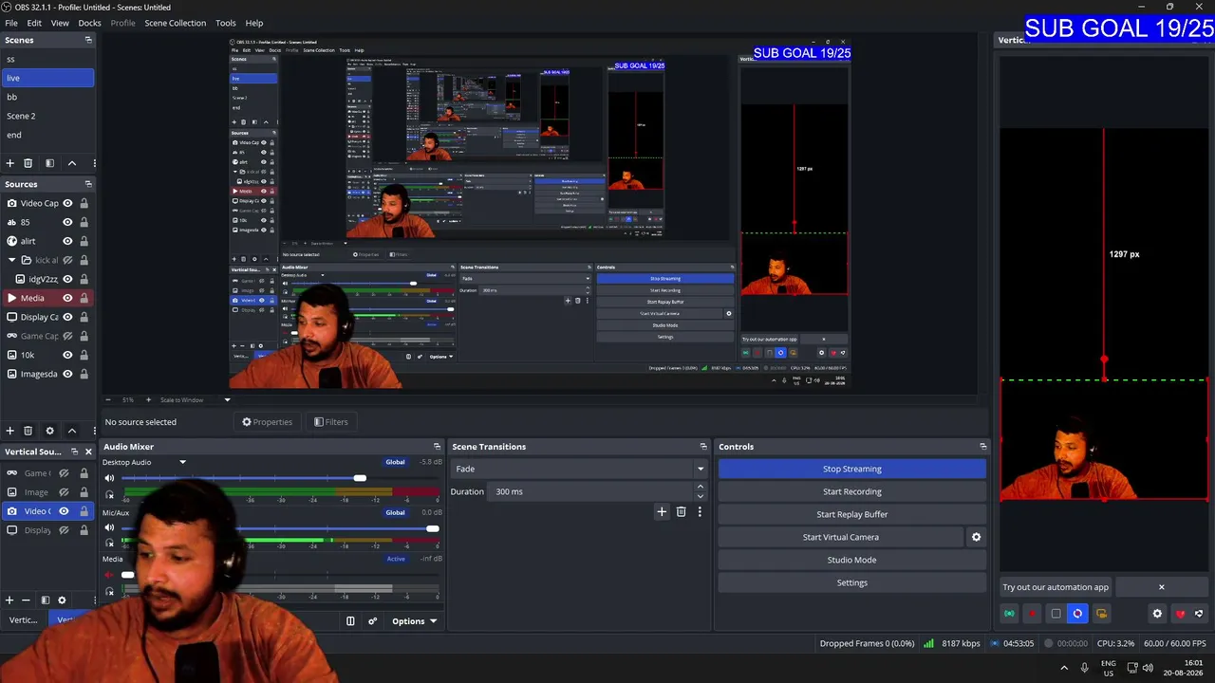The width and height of the screenshot is (1215, 683).
Task: Mute Desktop Audio with the speaker icon
Action: pos(109,478)
